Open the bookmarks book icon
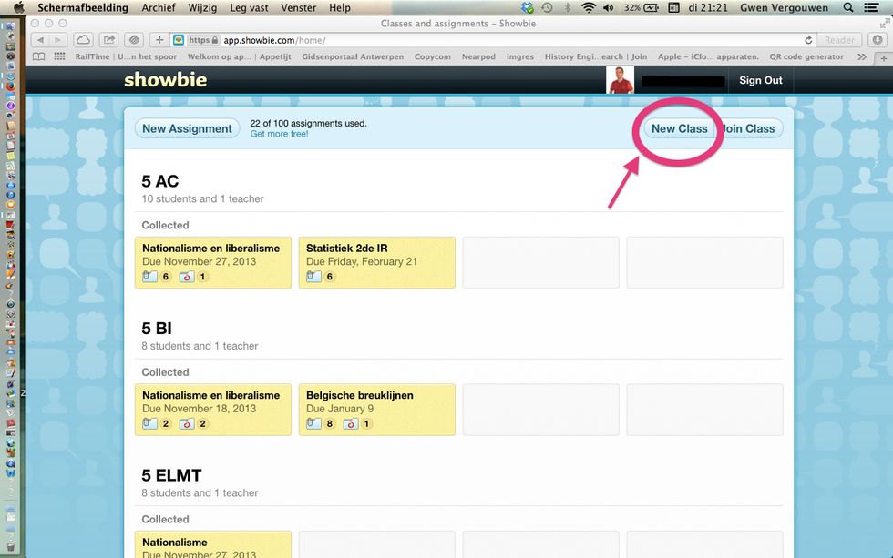 (38, 56)
